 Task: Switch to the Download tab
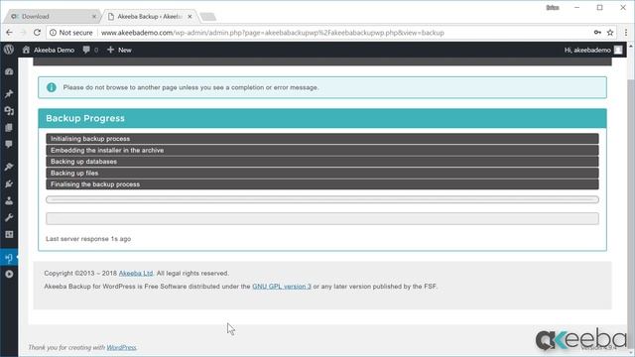(52, 17)
